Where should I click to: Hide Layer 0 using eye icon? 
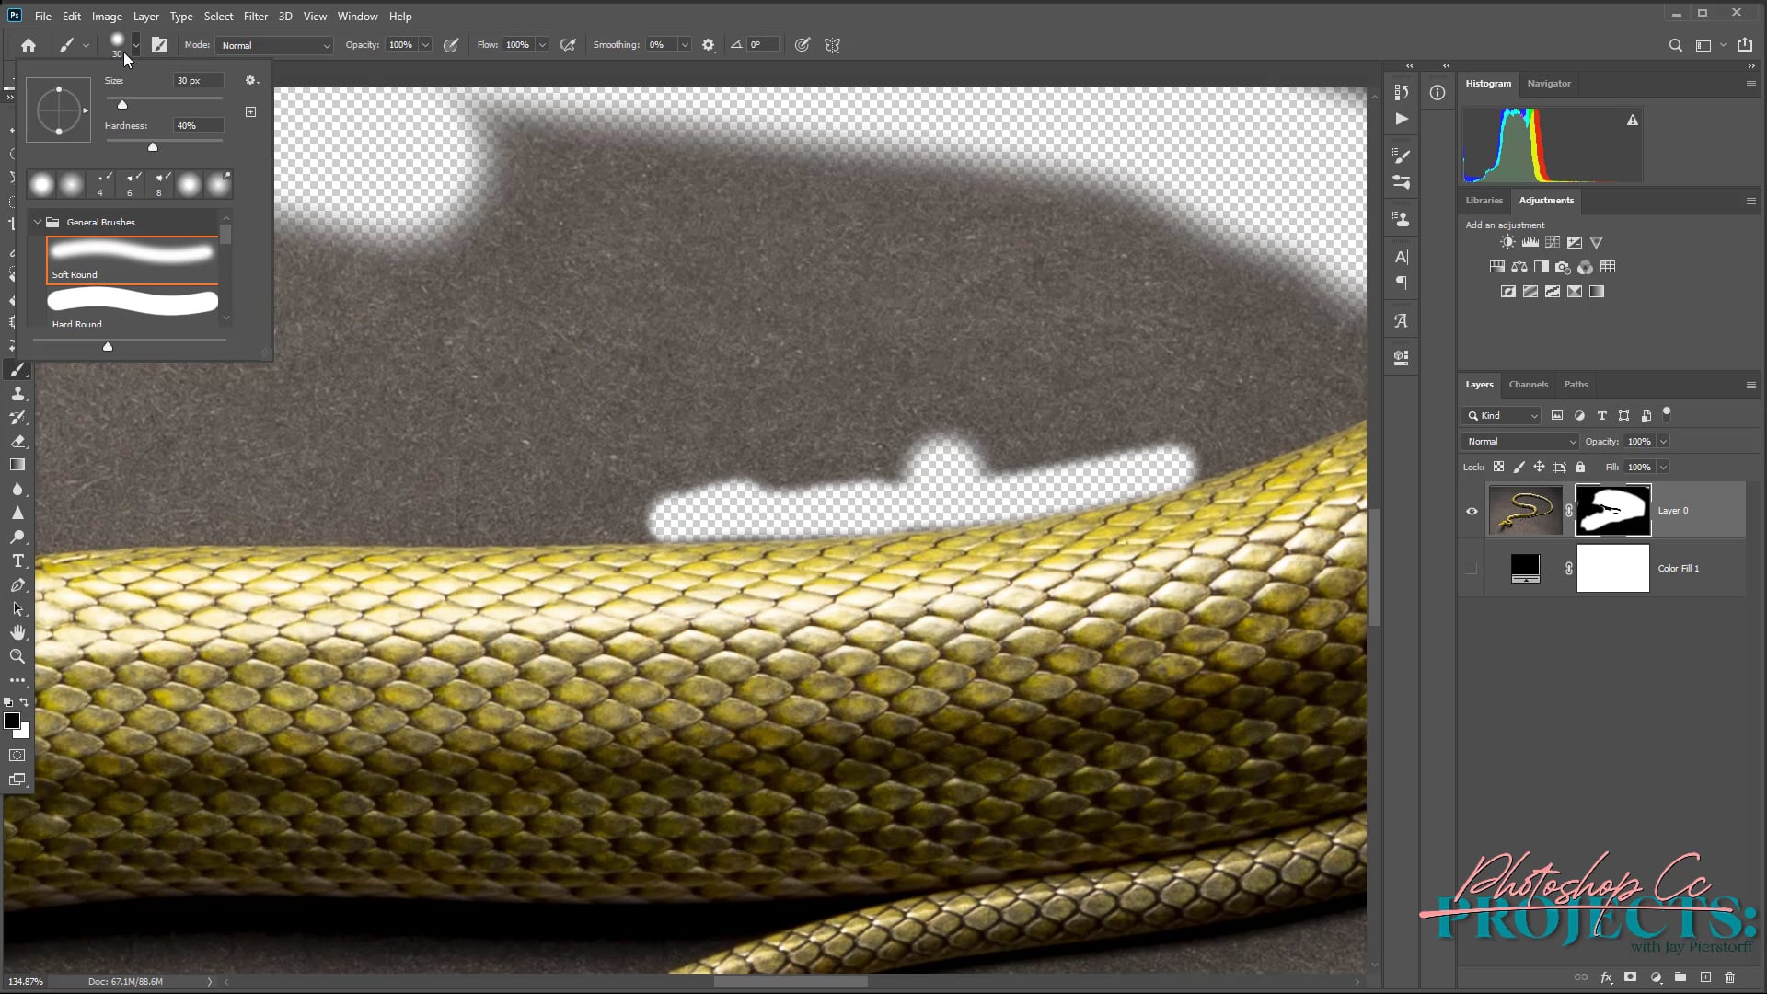pos(1472,512)
